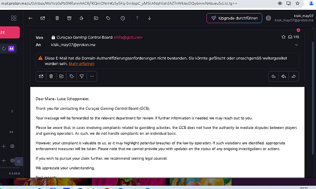
Task: Click the greeting 'Dear Marie- Luise Schoppmeier'
Action: click(x=62, y=99)
